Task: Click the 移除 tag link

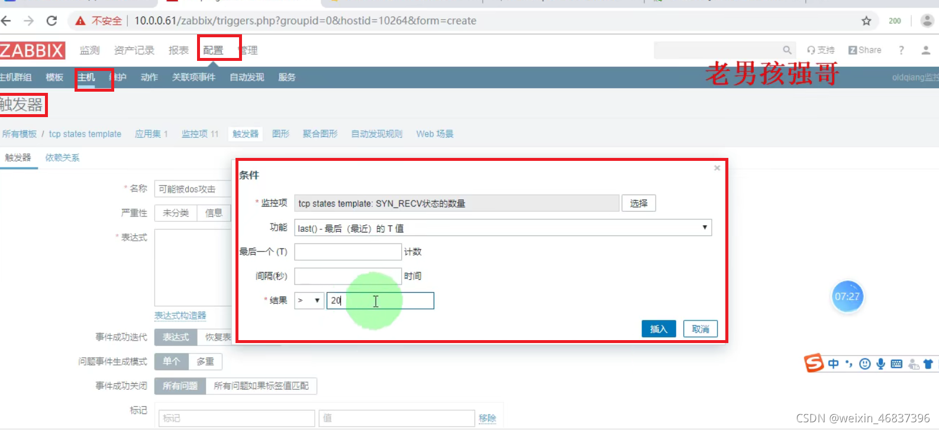Action: pos(488,418)
